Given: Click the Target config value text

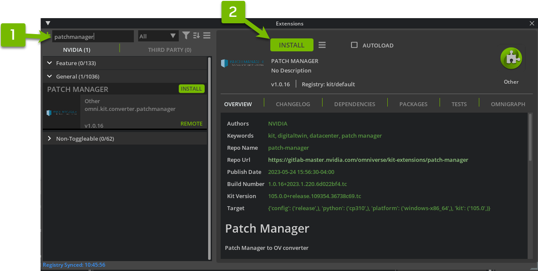Looking at the screenshot, I should click(379, 208).
